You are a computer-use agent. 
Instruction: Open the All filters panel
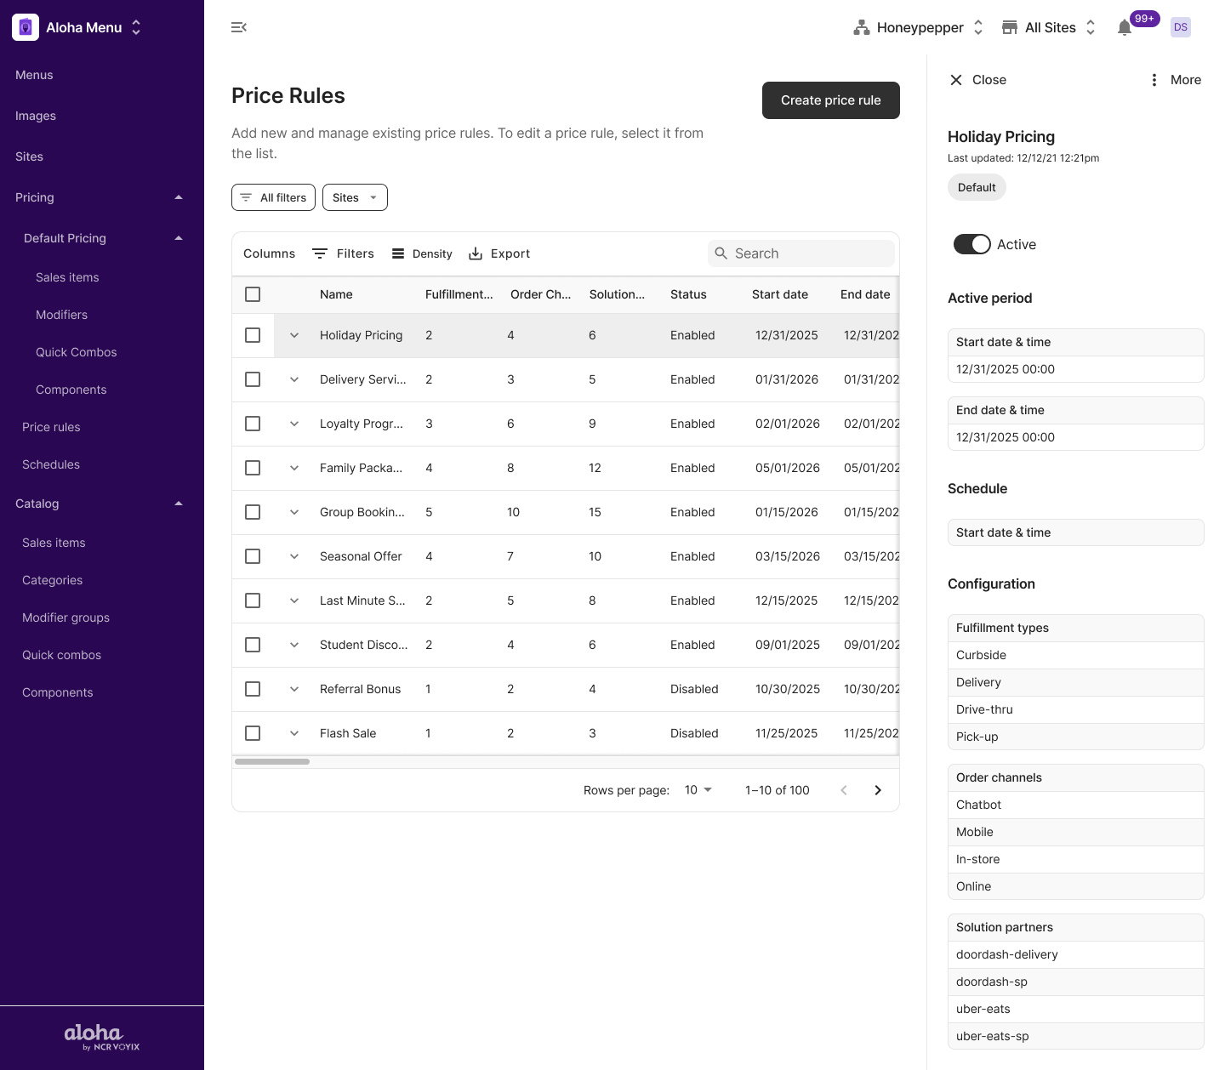click(x=273, y=197)
